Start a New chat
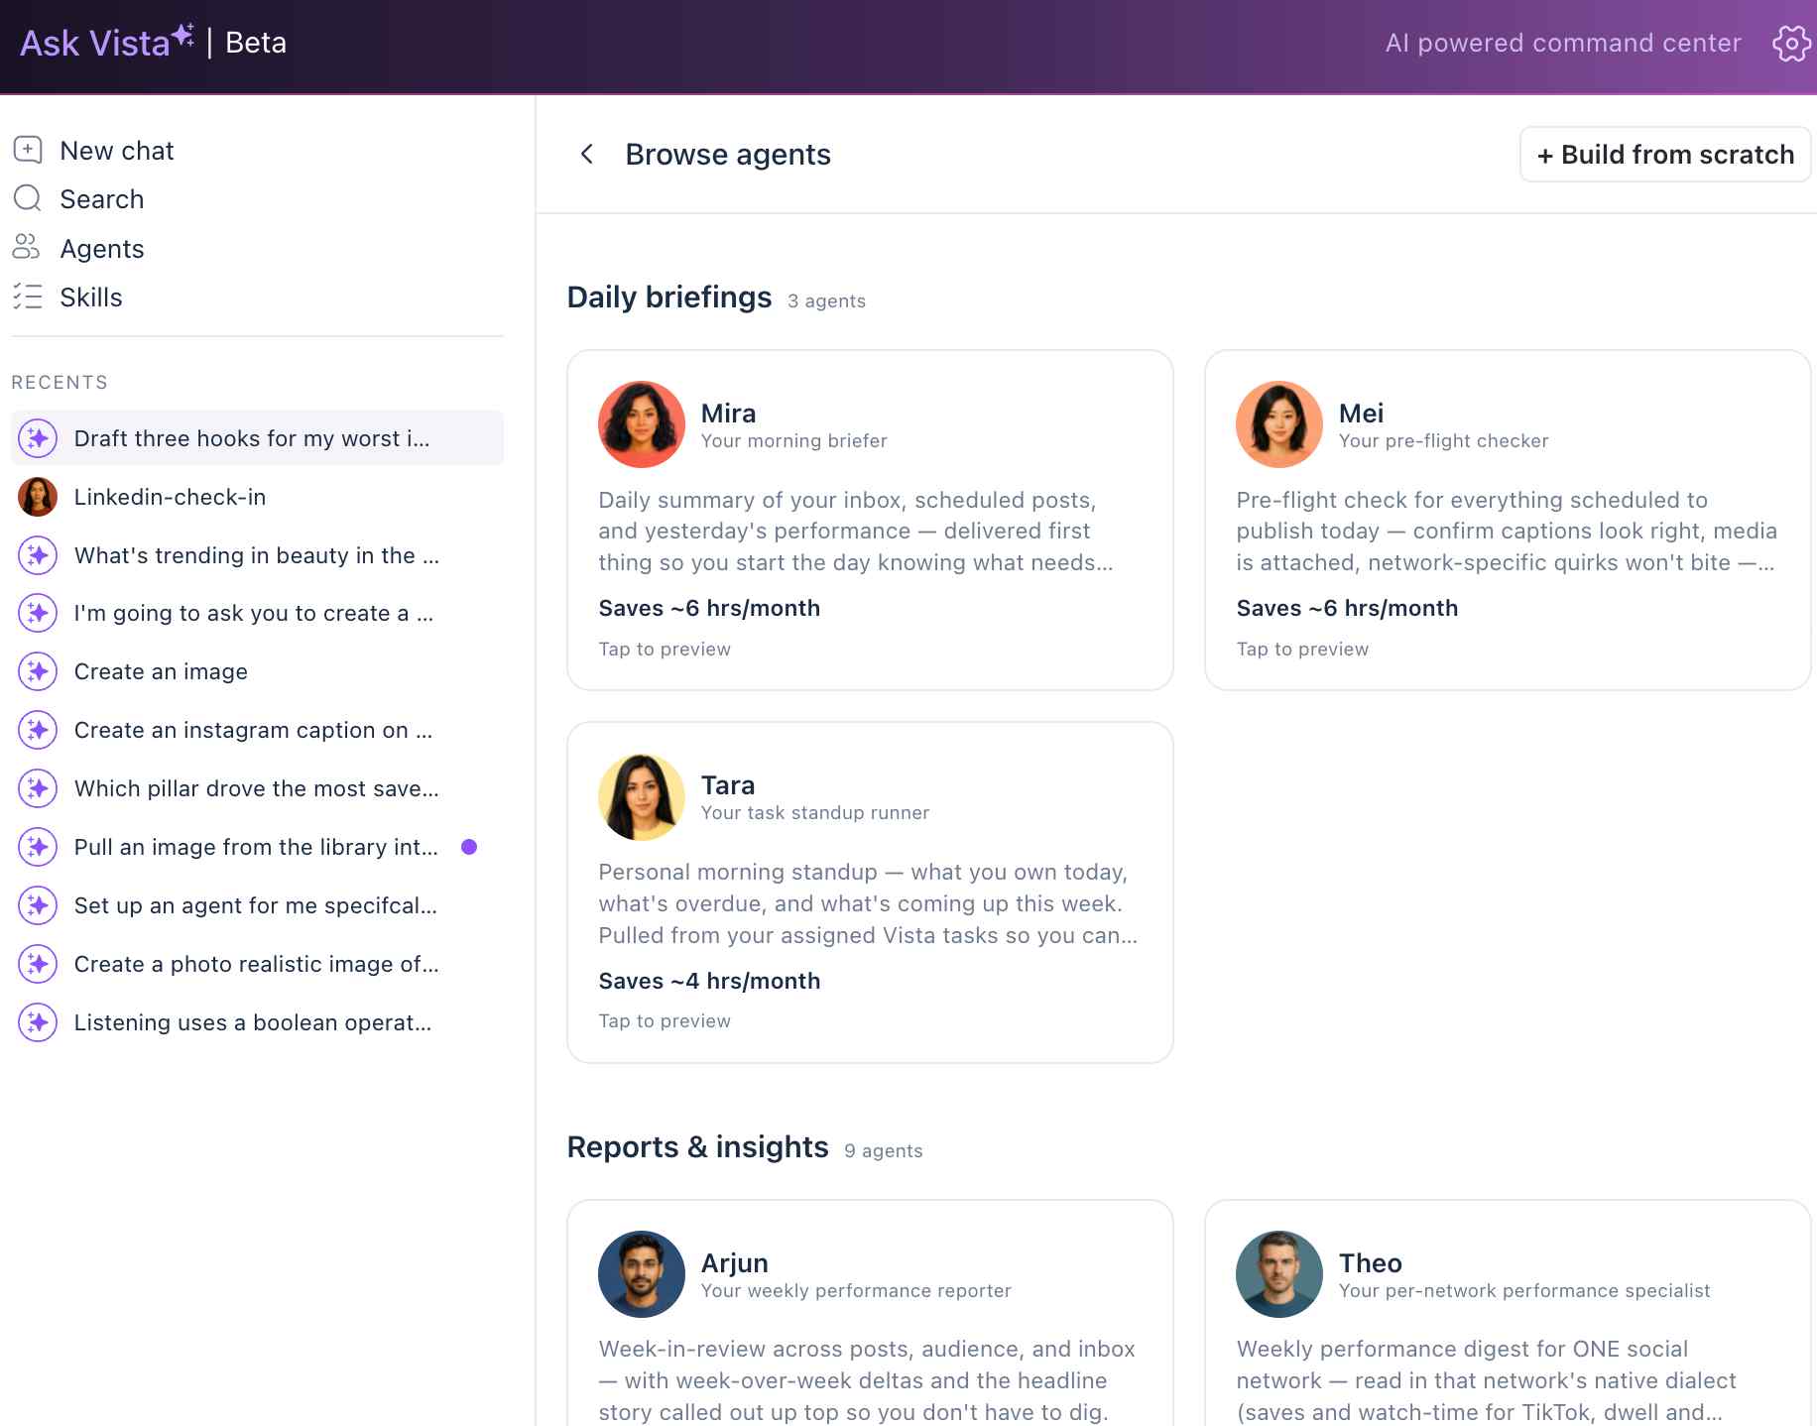This screenshot has width=1817, height=1426. click(x=117, y=151)
